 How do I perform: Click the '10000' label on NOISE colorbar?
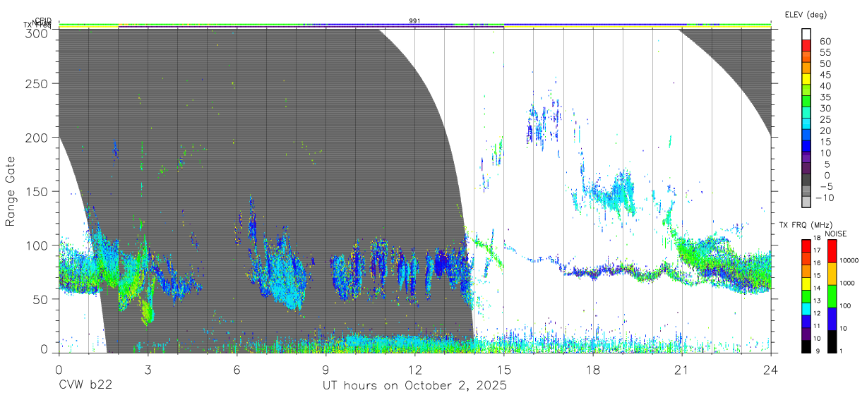pos(849,261)
